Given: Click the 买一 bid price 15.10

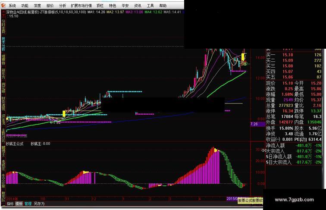Looking at the screenshot, I should 288,55.
